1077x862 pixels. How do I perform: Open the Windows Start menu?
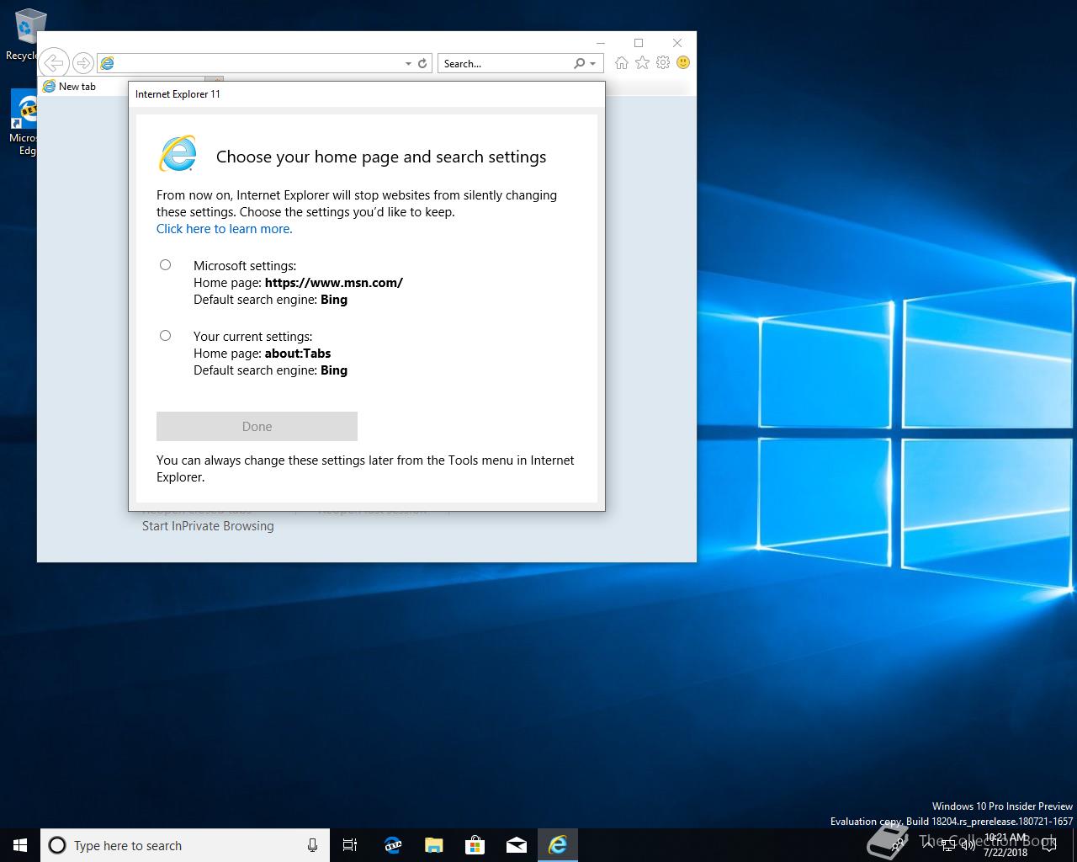pyautogui.click(x=20, y=845)
